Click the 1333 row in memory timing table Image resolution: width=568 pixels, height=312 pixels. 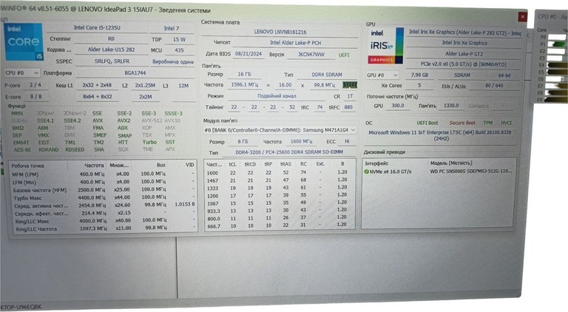pyautogui.click(x=279, y=188)
